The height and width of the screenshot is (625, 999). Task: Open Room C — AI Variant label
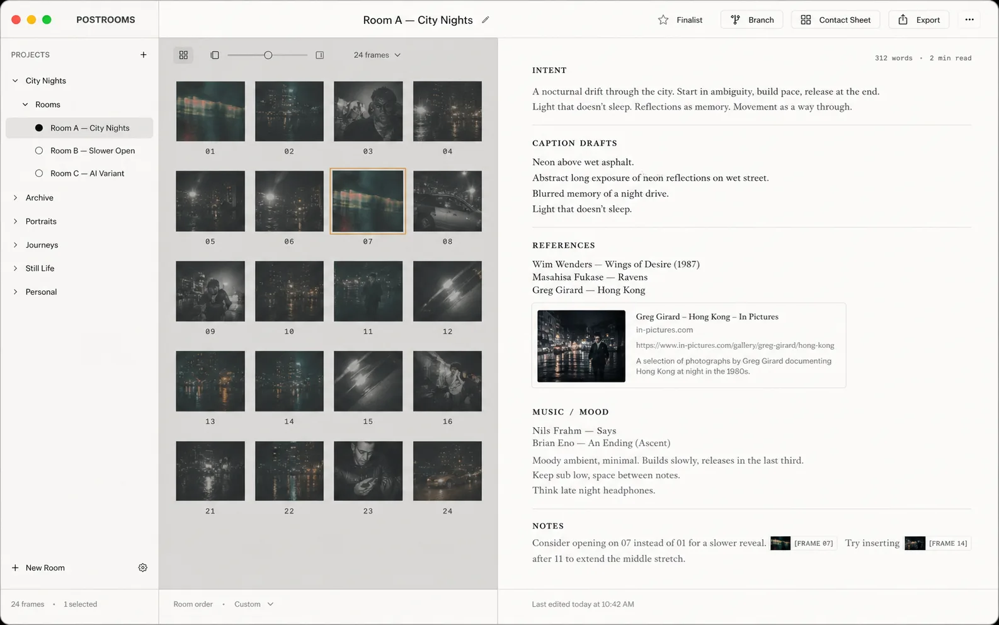point(88,173)
